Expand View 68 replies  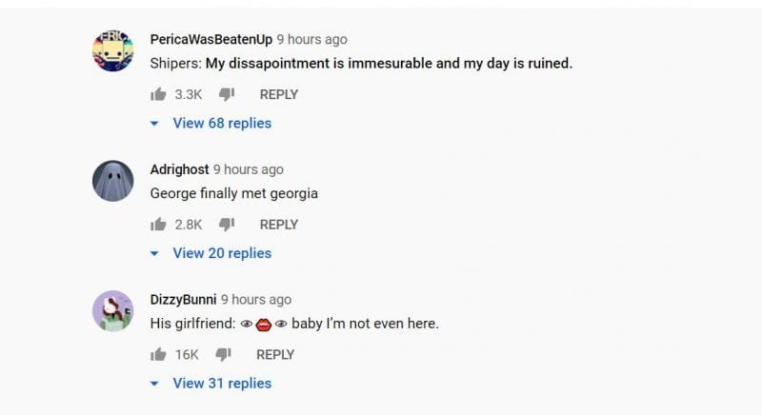pos(221,123)
